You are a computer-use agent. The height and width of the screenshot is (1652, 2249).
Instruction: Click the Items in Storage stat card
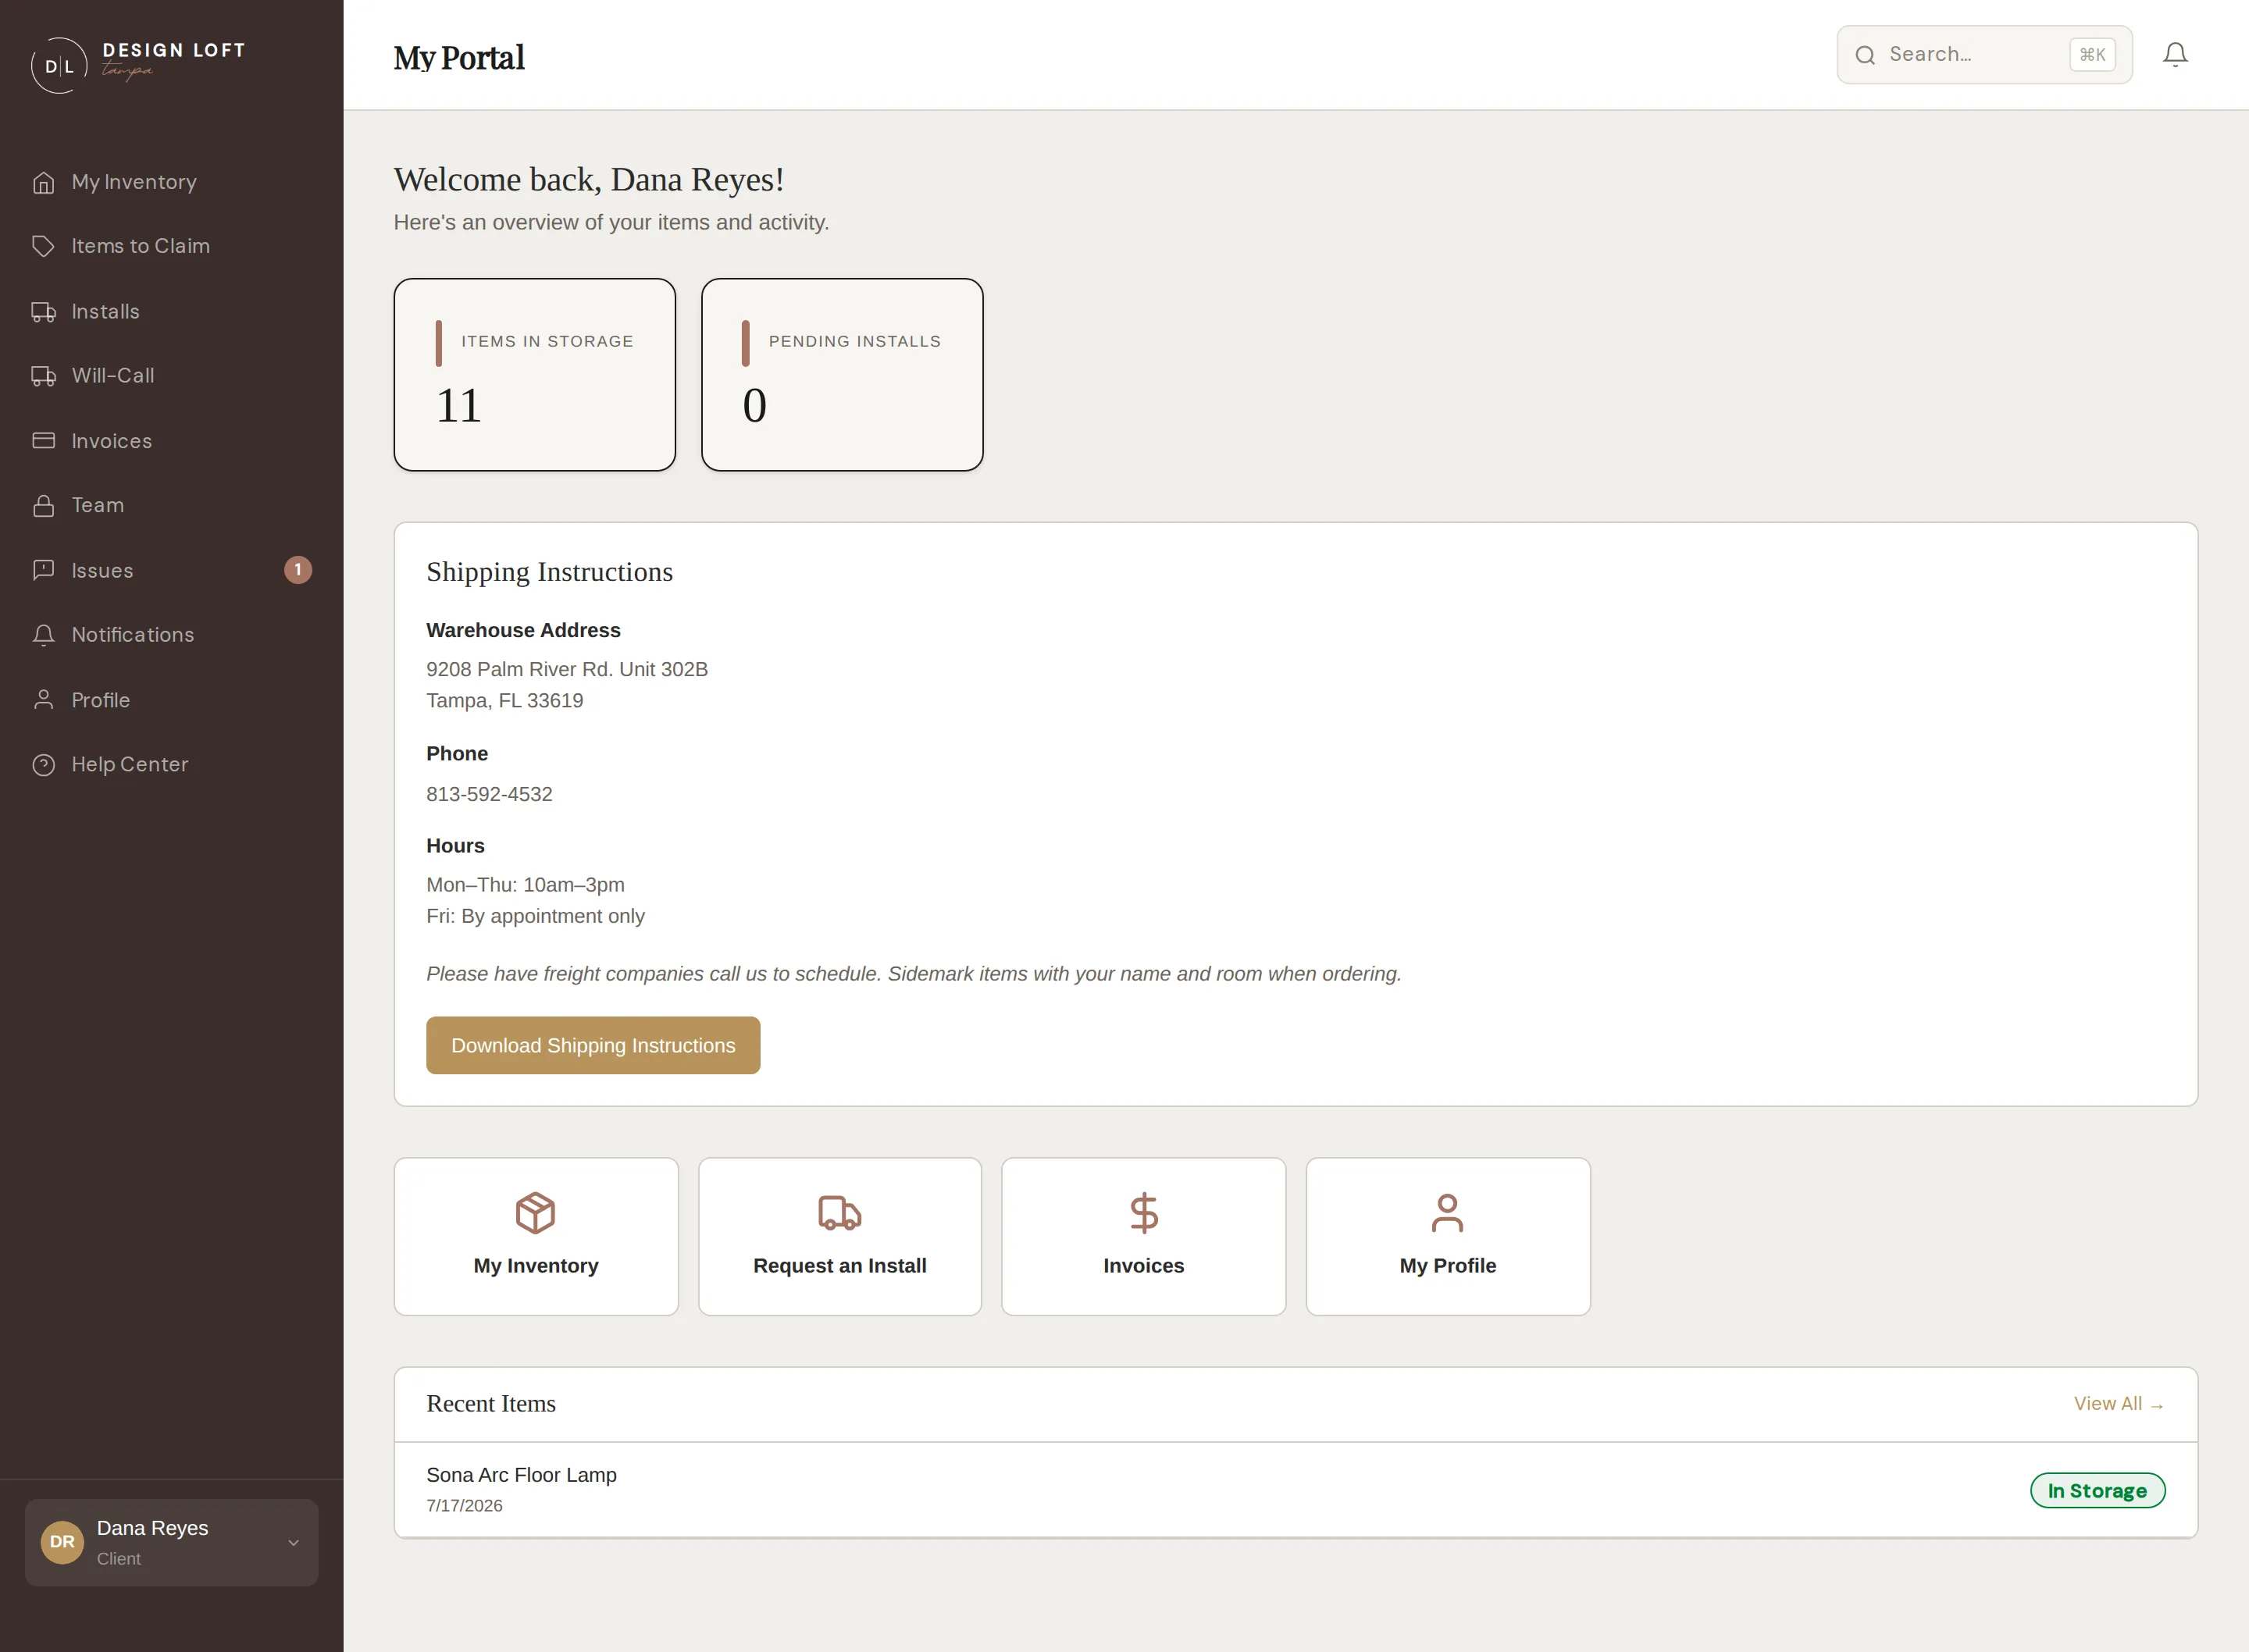[535, 375]
